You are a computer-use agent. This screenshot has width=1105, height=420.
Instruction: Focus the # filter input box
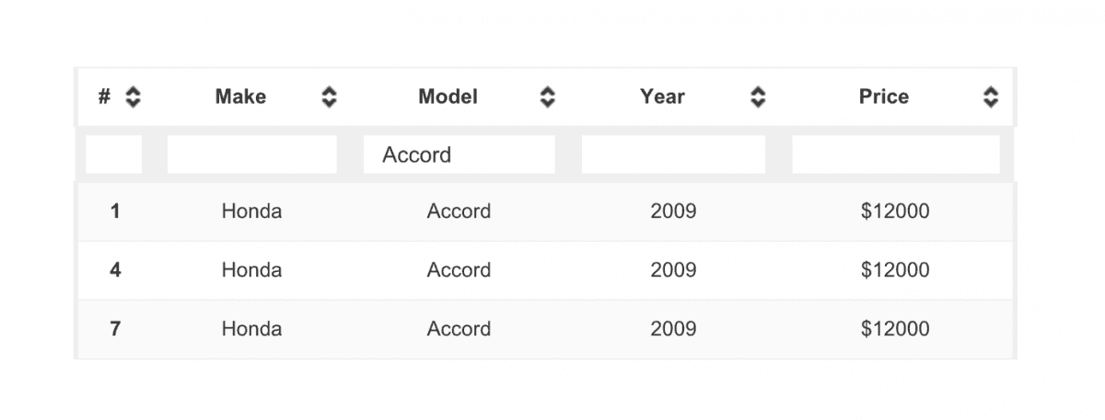point(114,154)
